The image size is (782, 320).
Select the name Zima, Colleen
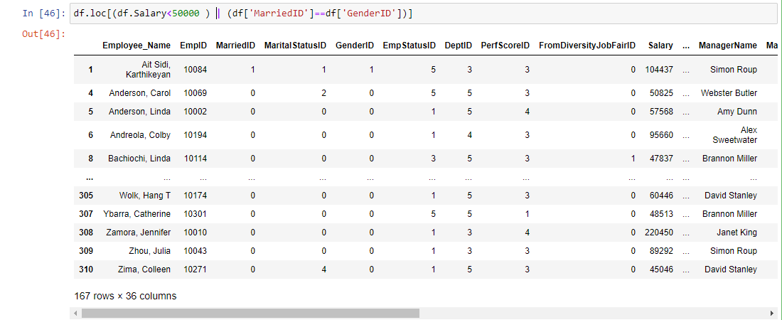(x=144, y=270)
